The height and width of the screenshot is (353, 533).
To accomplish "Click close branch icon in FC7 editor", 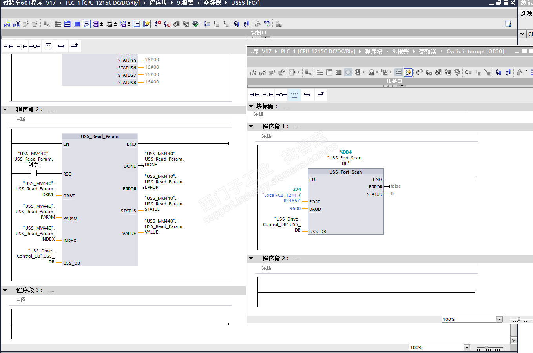I will (x=75, y=46).
